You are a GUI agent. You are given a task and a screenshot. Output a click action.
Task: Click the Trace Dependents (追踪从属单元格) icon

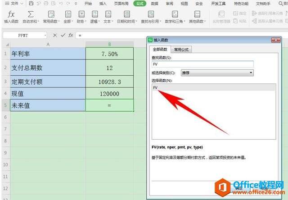(254, 21)
